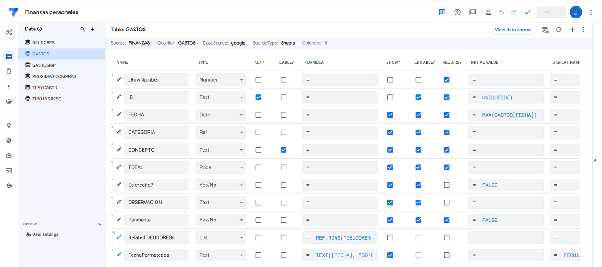This screenshot has width=602, height=267.
Task: Open the help question mark icon
Action: click(458, 12)
